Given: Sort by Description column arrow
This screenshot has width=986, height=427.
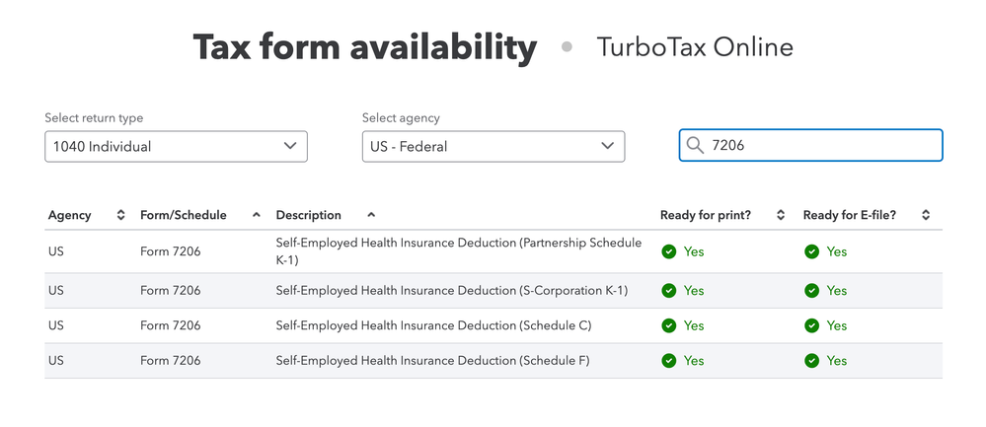Looking at the screenshot, I should click(x=371, y=215).
